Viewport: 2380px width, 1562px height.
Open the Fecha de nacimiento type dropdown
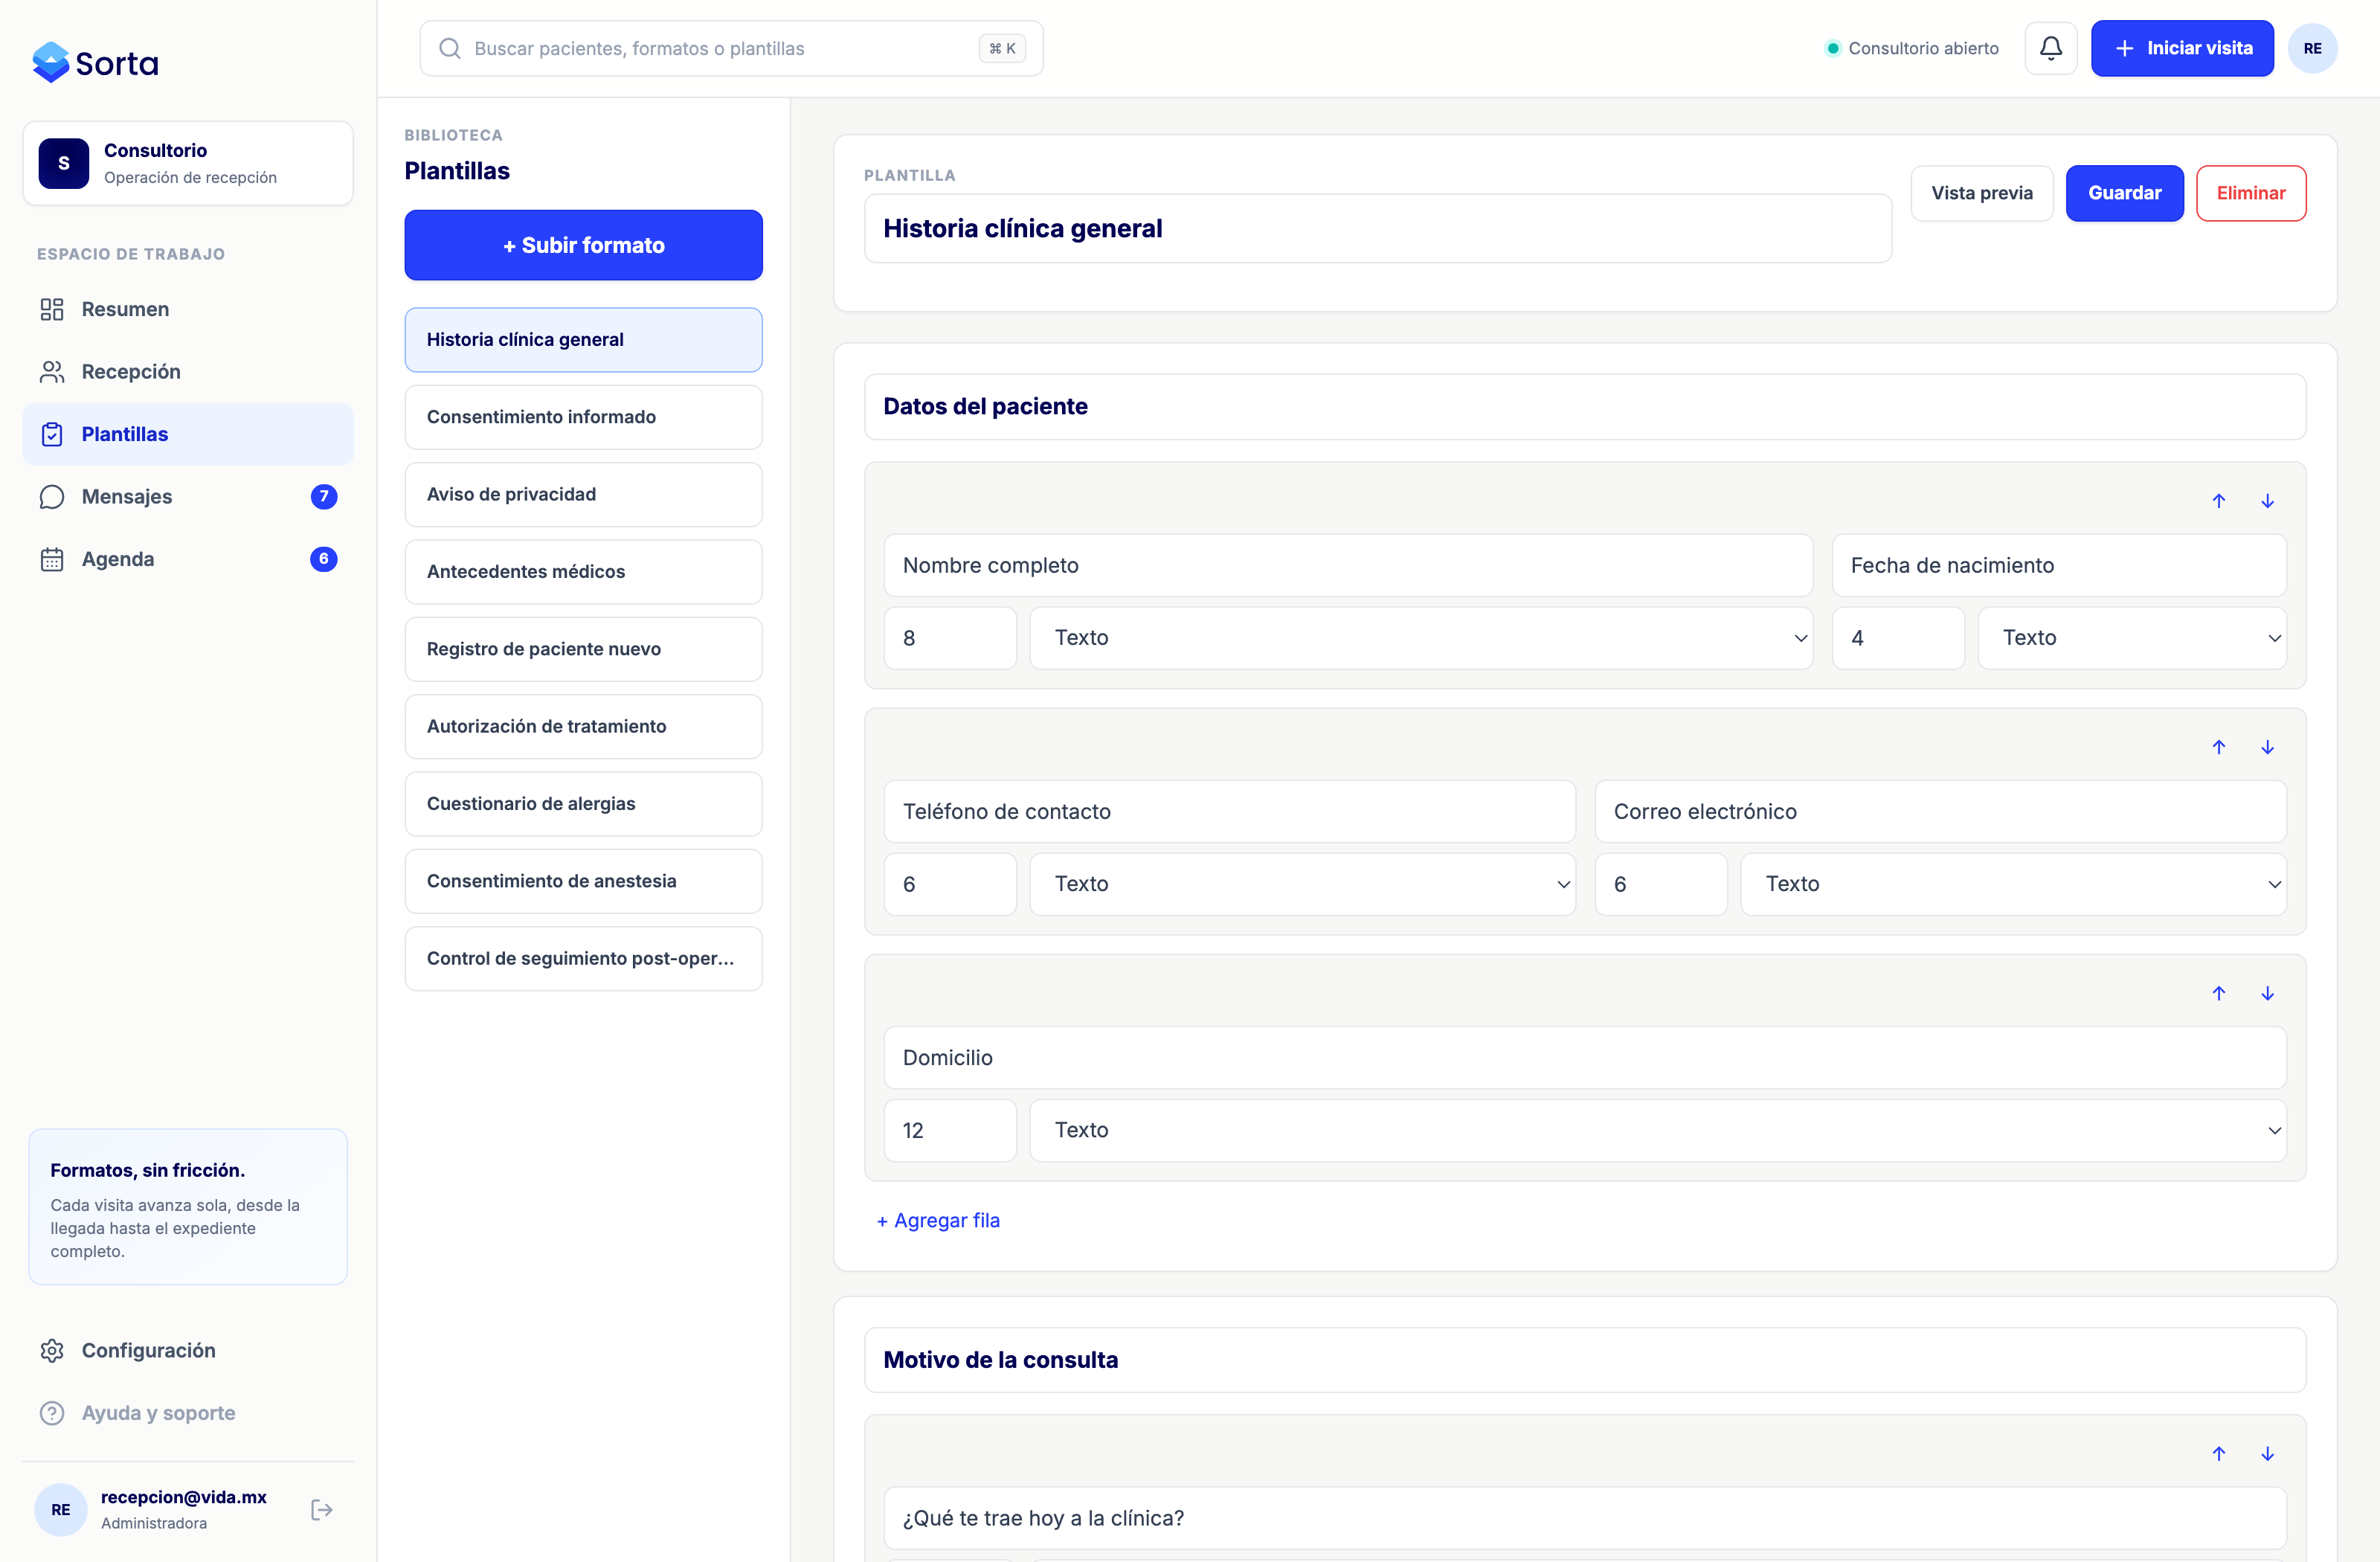pyautogui.click(x=2132, y=638)
